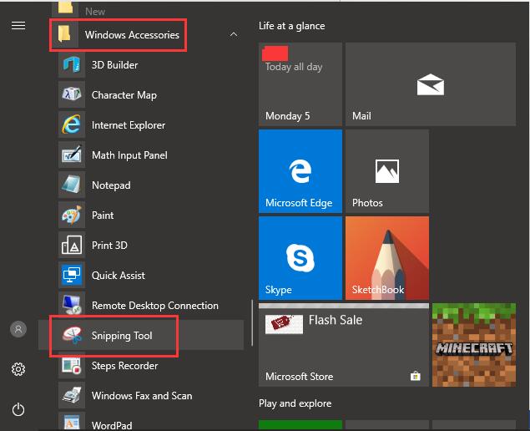Open the user account icon

pos(18,329)
